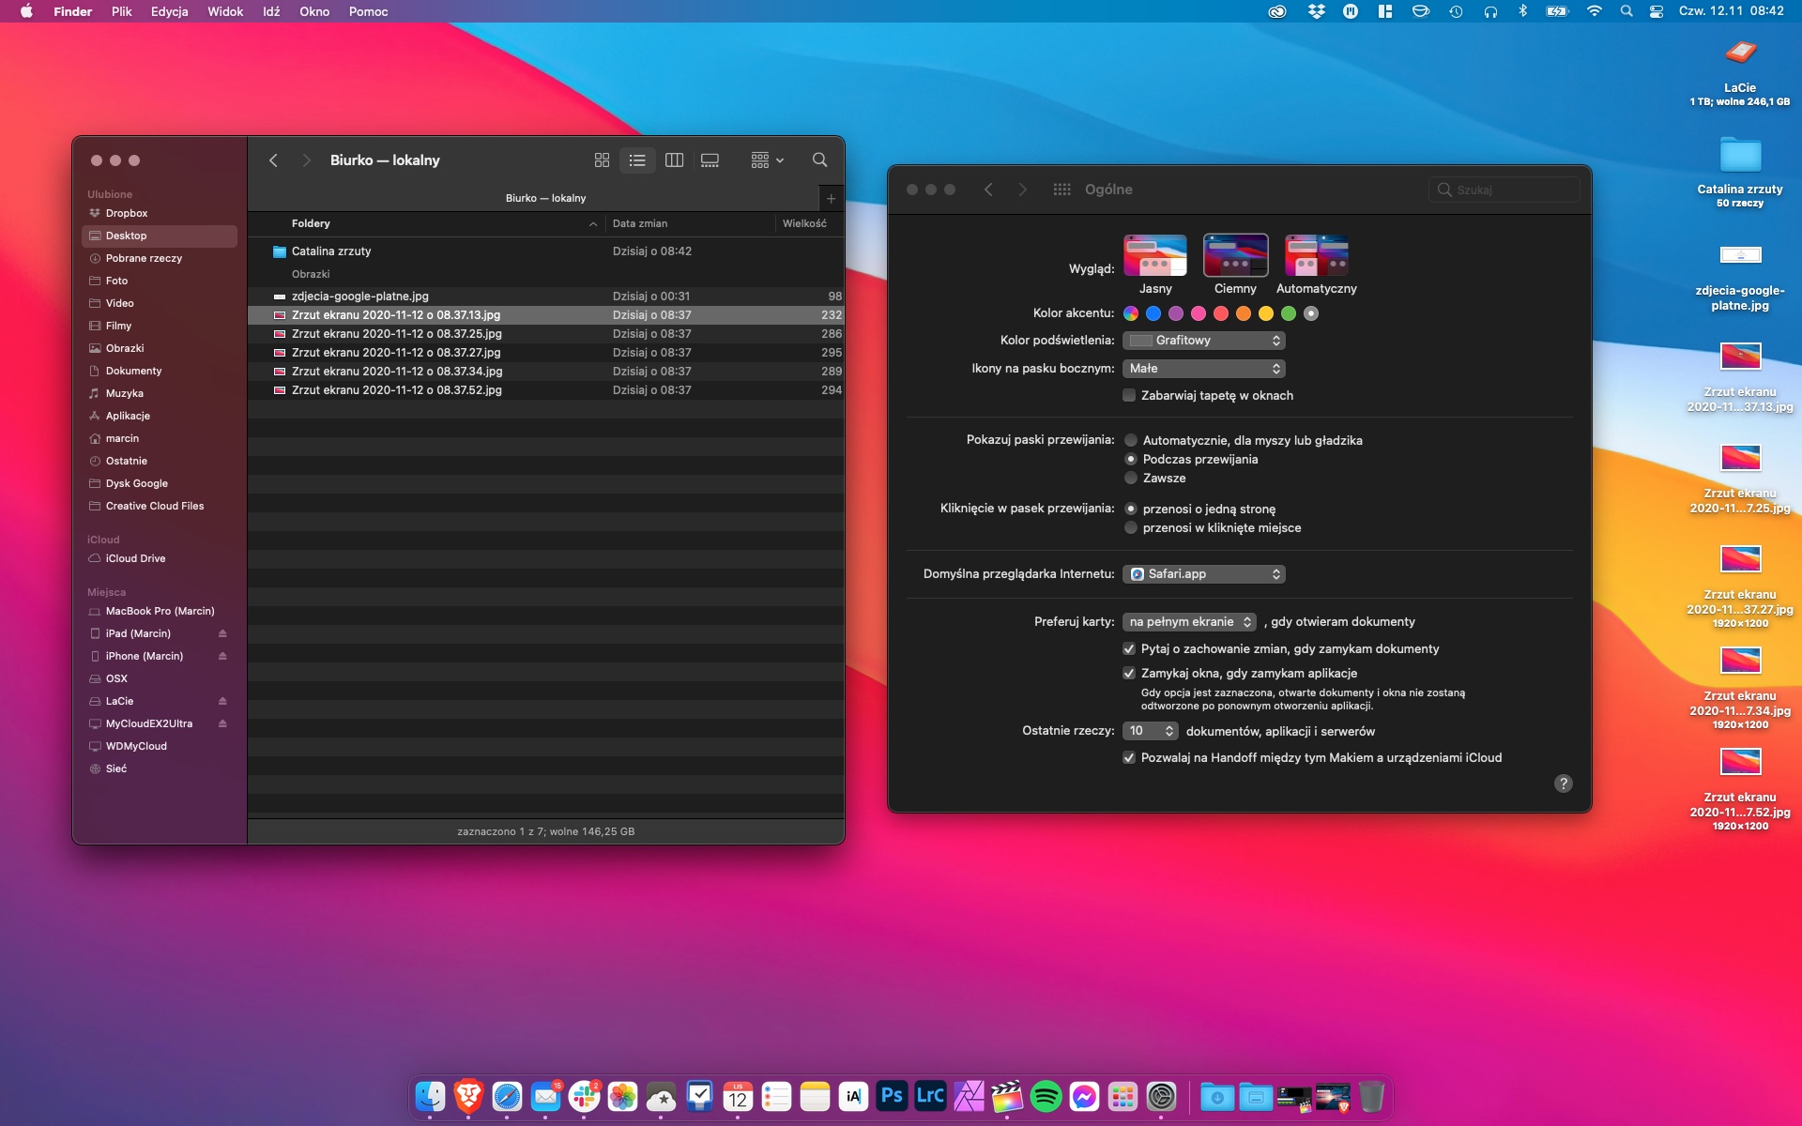Eject MyCloudEX2Ultra in sidebar
1802x1126 pixels.
pyautogui.click(x=222, y=723)
